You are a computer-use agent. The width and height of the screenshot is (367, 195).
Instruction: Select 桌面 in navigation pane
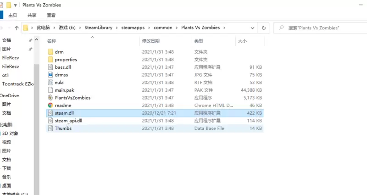tap(6, 186)
